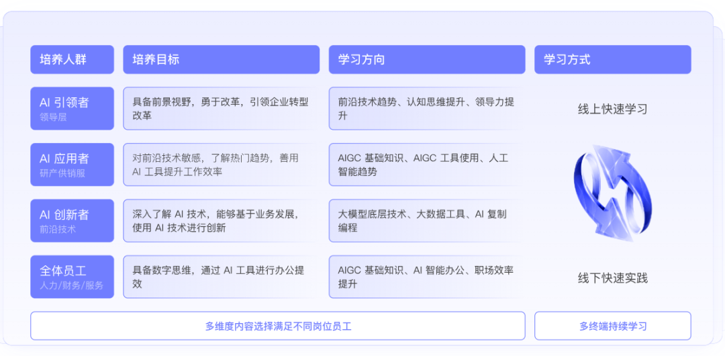Image resolution: width=725 pixels, height=356 pixels.
Task: Click the 学习方式 header block
Action: click(613, 59)
